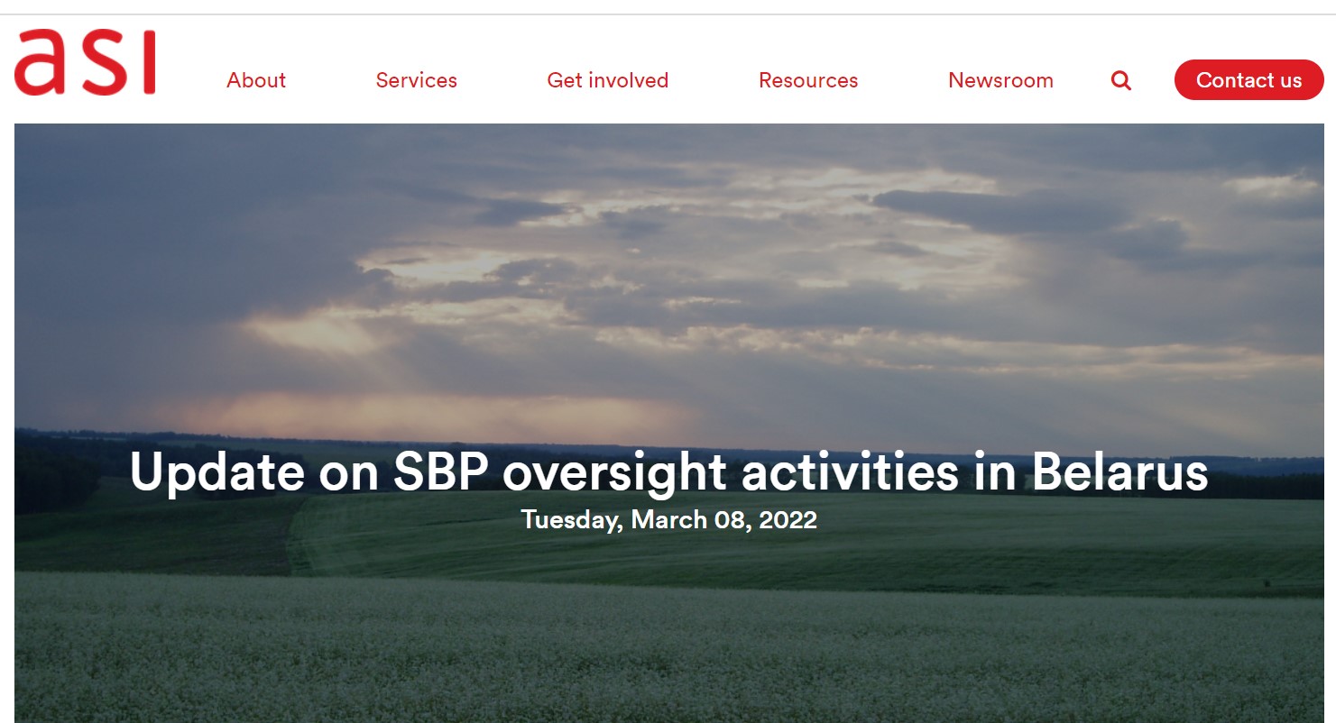Image resolution: width=1336 pixels, height=723 pixels.
Task: Click the word Belarus in the headline
Action: [x=1119, y=471]
